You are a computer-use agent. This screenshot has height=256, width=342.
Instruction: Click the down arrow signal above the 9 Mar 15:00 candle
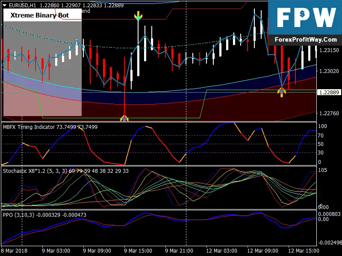pyautogui.click(x=138, y=16)
